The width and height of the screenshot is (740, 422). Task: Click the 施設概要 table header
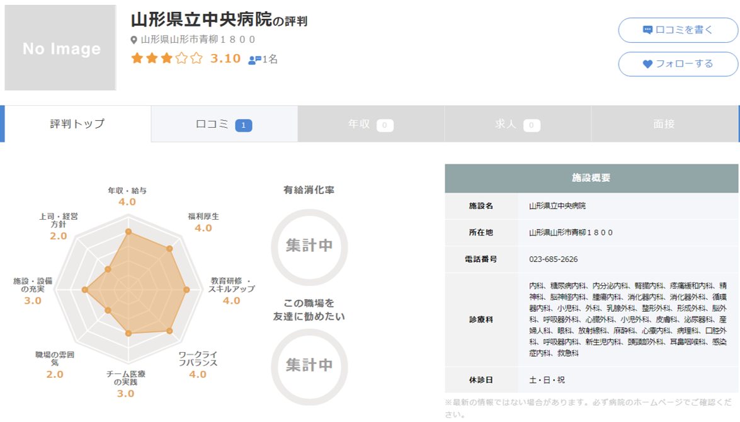[x=591, y=178]
